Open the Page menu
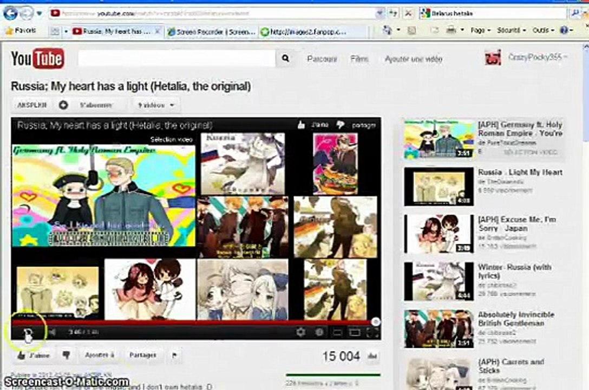The height and width of the screenshot is (390, 589). (480, 30)
